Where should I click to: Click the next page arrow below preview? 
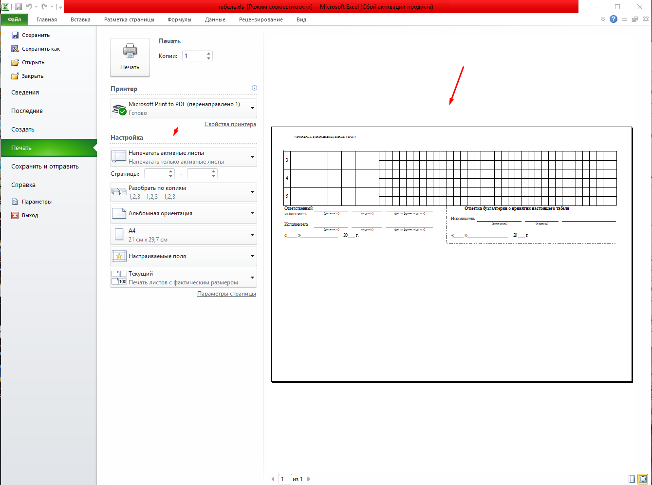[x=308, y=479]
